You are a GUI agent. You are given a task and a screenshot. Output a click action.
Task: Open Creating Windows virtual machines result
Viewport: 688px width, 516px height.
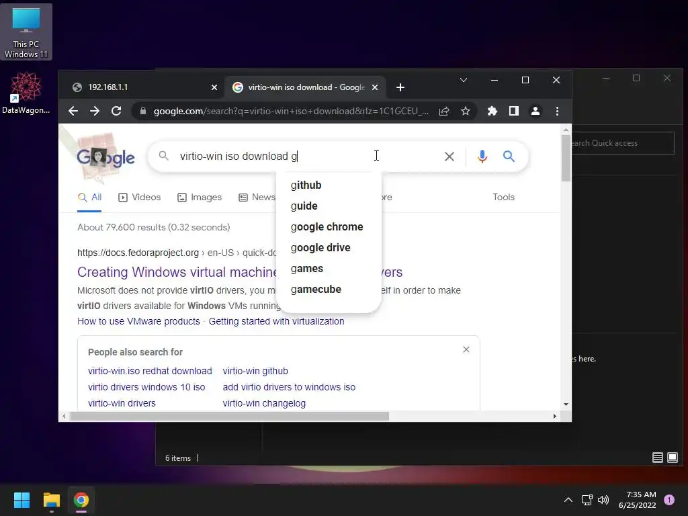[x=177, y=272]
